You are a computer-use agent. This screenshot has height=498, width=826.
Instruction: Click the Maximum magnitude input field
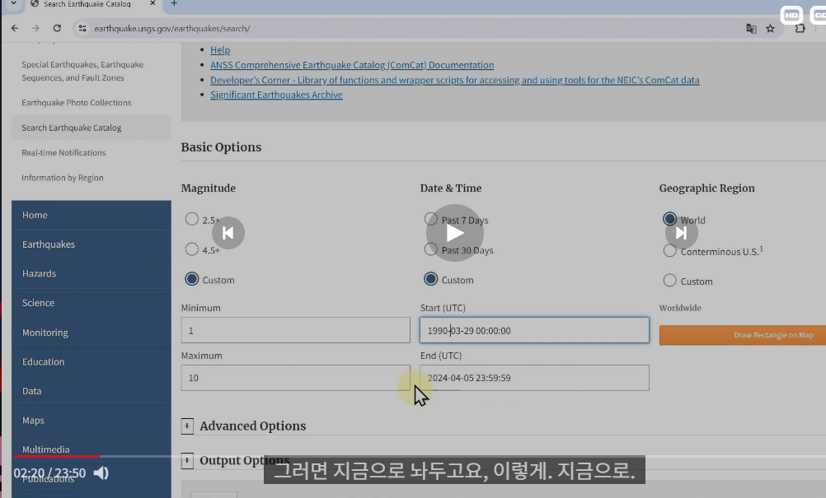[x=295, y=378]
